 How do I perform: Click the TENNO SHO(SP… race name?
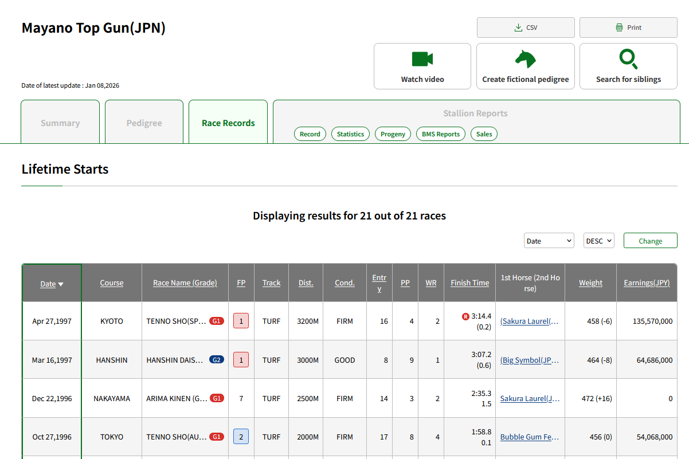[x=176, y=321]
